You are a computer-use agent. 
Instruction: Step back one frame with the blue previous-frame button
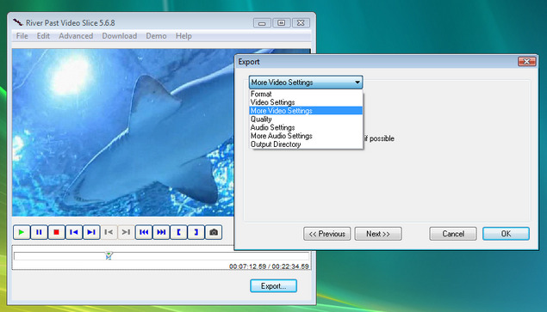(74, 232)
